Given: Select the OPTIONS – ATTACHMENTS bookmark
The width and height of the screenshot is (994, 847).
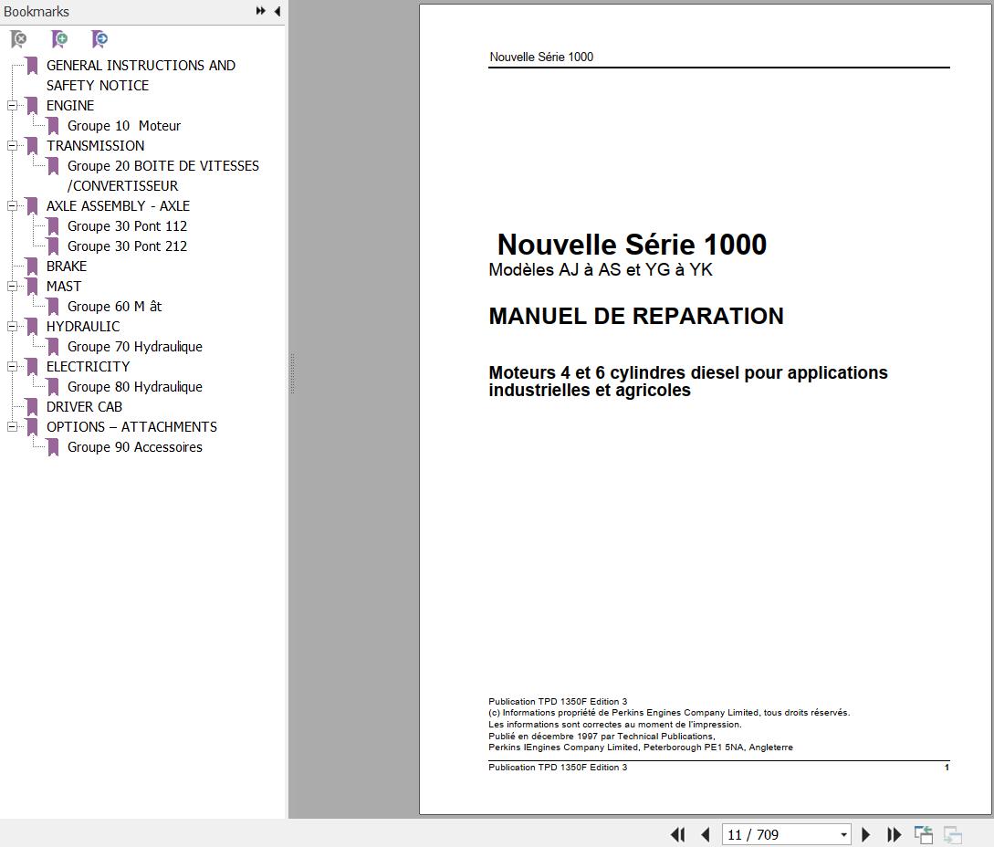Looking at the screenshot, I should point(131,426).
